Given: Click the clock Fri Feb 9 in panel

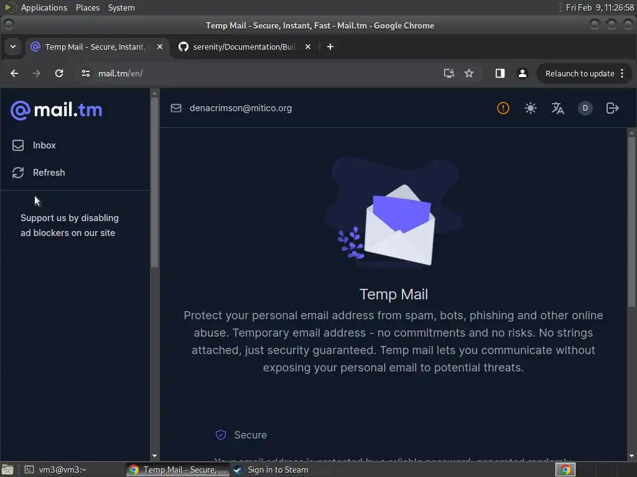Looking at the screenshot, I should [x=600, y=7].
